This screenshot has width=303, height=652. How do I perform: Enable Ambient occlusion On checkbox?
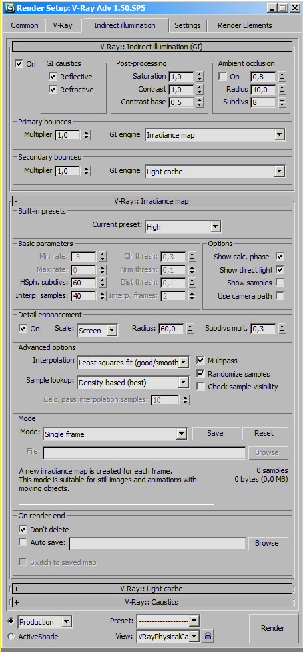tap(222, 76)
